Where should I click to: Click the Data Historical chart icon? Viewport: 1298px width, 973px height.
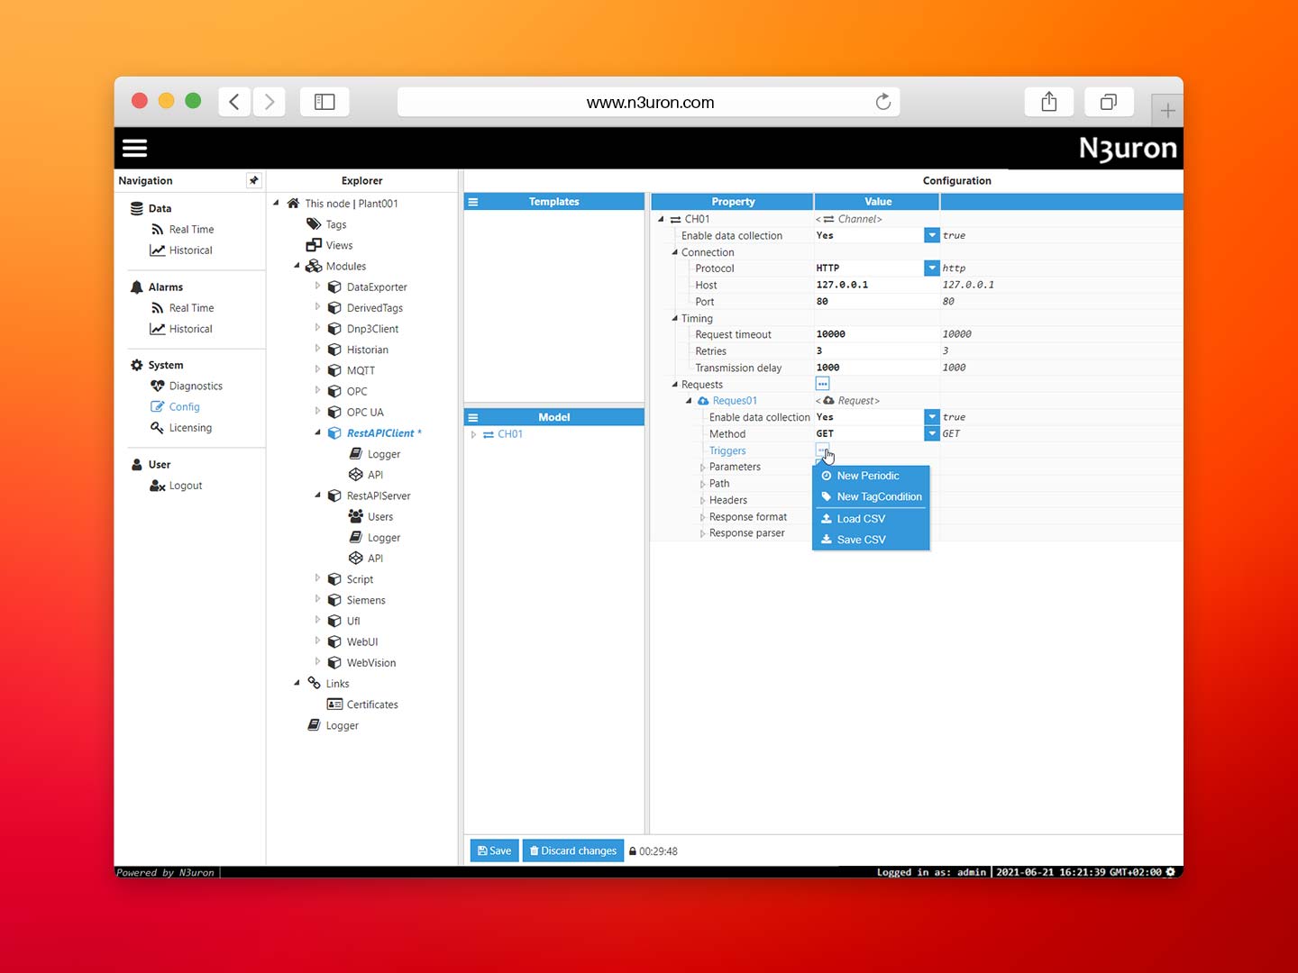158,250
